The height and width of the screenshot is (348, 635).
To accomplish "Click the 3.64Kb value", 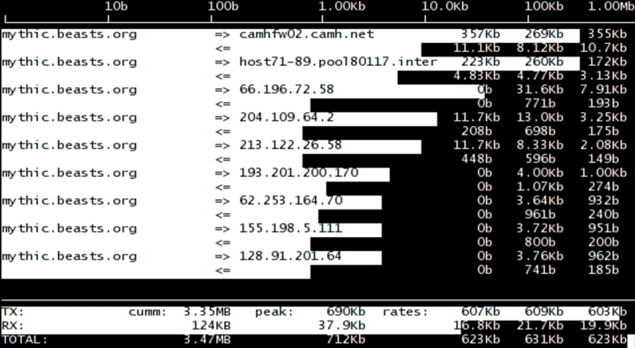I will [540, 200].
